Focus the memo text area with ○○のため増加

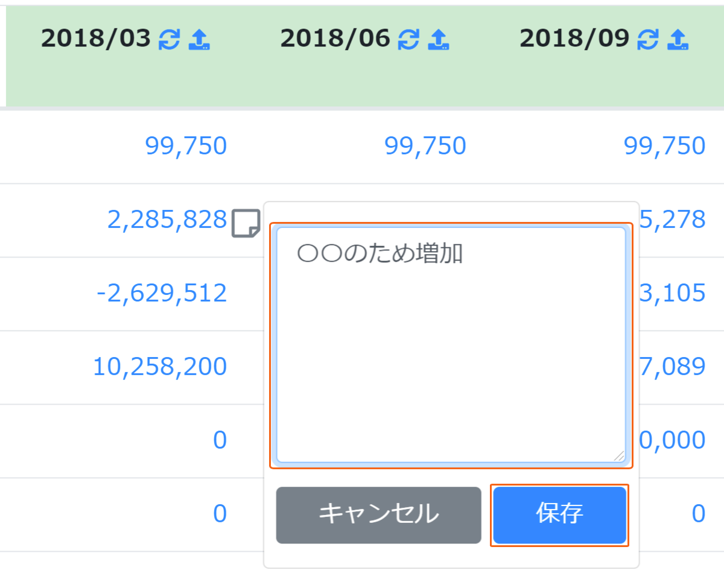pyautogui.click(x=451, y=345)
